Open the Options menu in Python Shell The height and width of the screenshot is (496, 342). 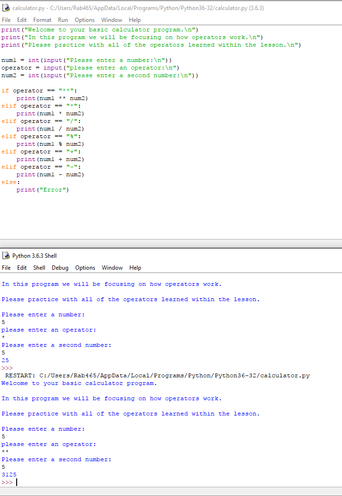[x=85, y=268]
